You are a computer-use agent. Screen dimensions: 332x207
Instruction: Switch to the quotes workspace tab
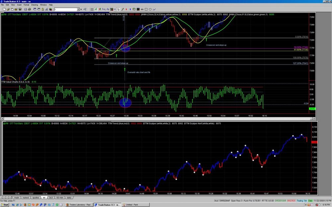point(36,198)
